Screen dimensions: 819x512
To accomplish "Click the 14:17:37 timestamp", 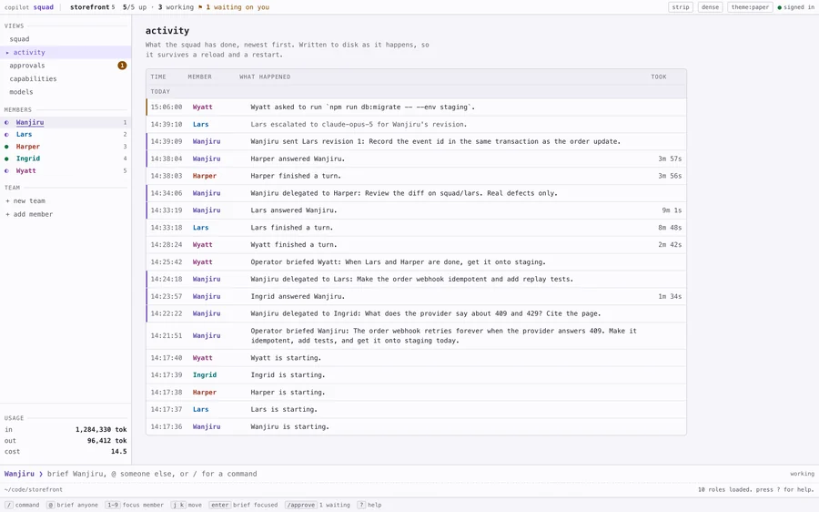I will click(167, 409).
